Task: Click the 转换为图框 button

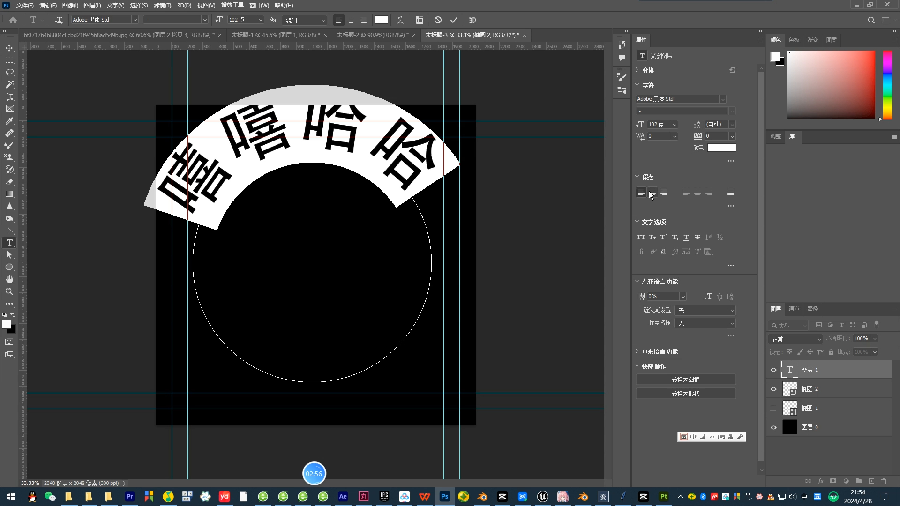Action: tap(685, 379)
